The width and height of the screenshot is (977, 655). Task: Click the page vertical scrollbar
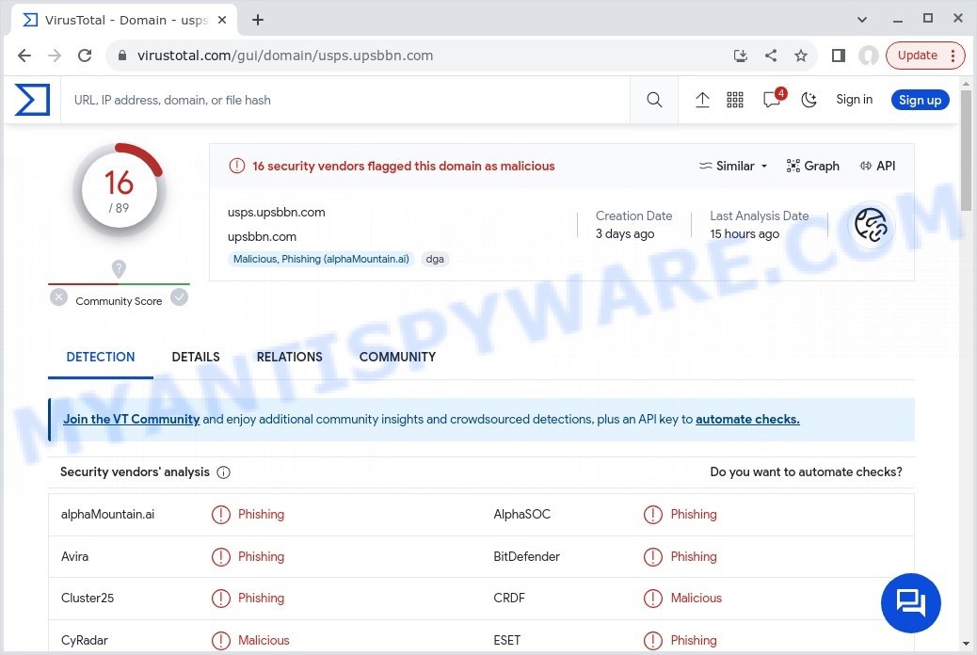point(966,150)
